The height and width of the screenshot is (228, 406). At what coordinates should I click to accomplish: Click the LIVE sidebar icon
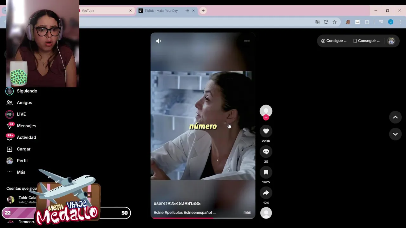tap(10, 114)
